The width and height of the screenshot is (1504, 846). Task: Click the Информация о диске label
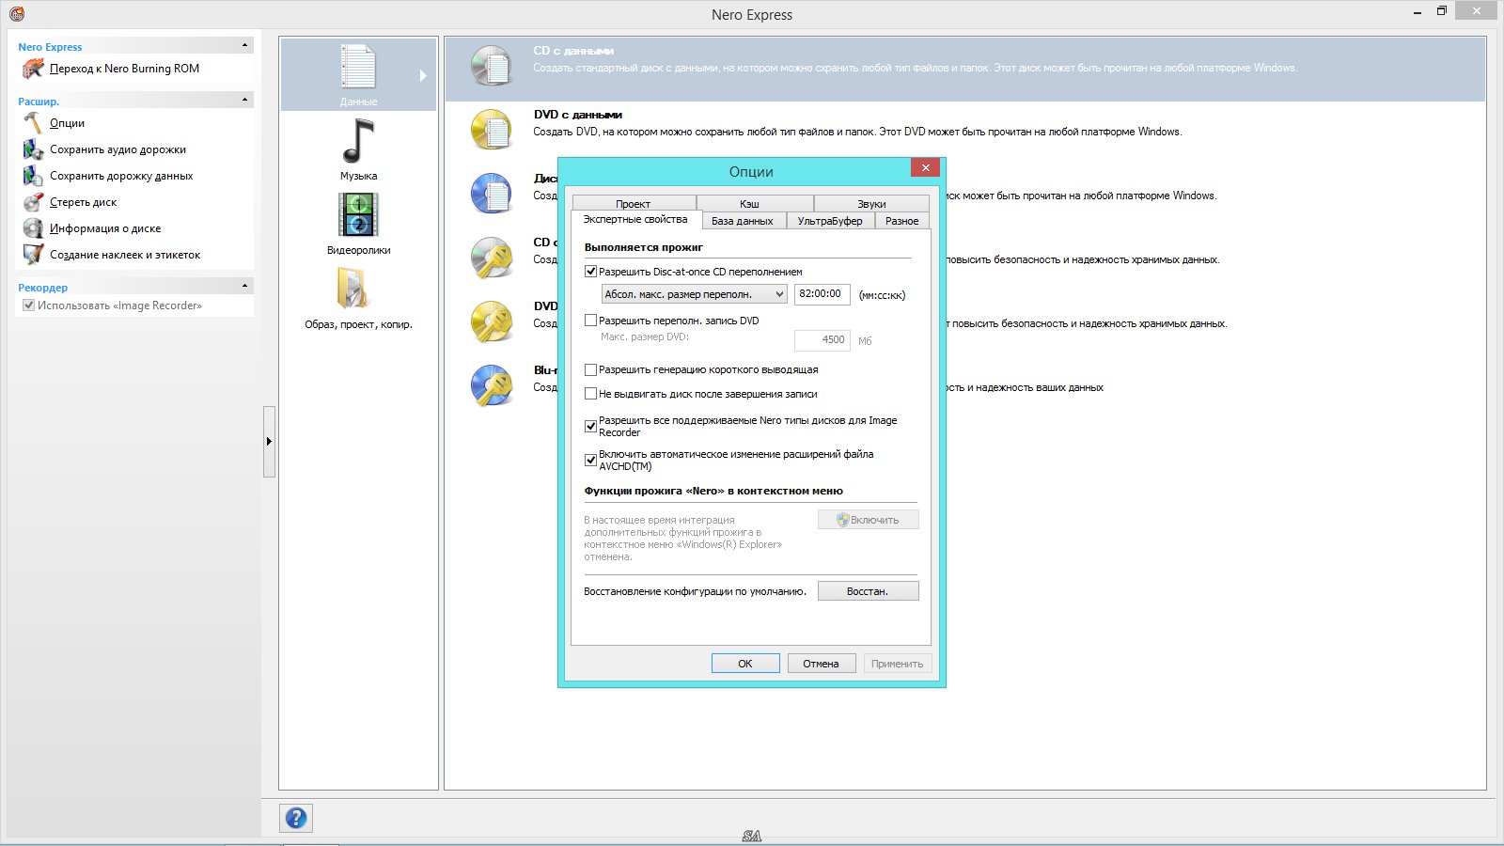point(105,228)
